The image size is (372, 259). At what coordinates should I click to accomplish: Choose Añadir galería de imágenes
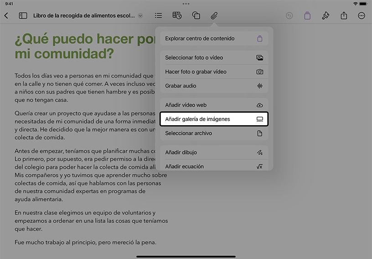[x=214, y=119]
